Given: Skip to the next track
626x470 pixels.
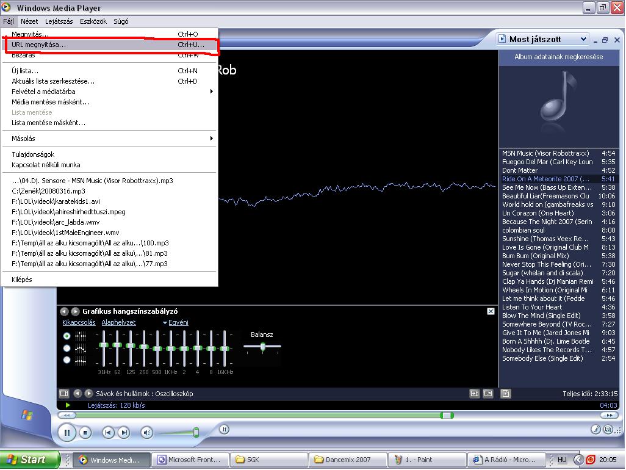Looking at the screenshot, I should coord(124,433).
